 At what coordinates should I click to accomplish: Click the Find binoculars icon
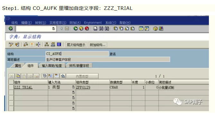coord(101,28)
